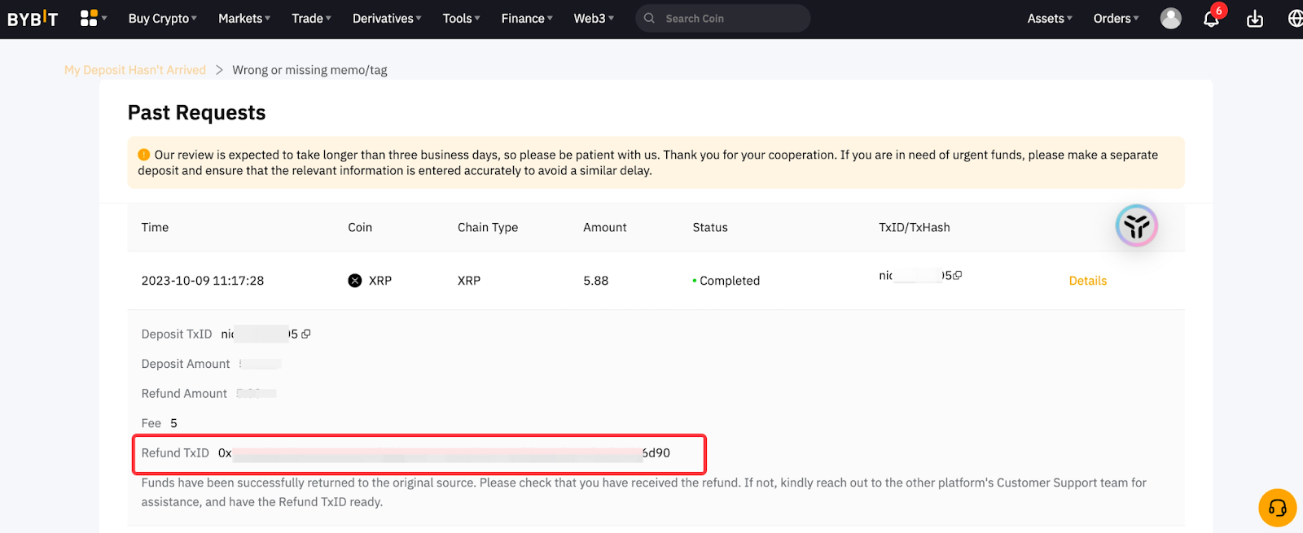Copy the TxID/TxHash in table row
Image resolution: width=1303 pixels, height=533 pixels.
coord(958,275)
